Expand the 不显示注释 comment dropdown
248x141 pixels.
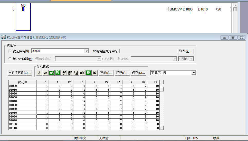[x=194, y=73]
